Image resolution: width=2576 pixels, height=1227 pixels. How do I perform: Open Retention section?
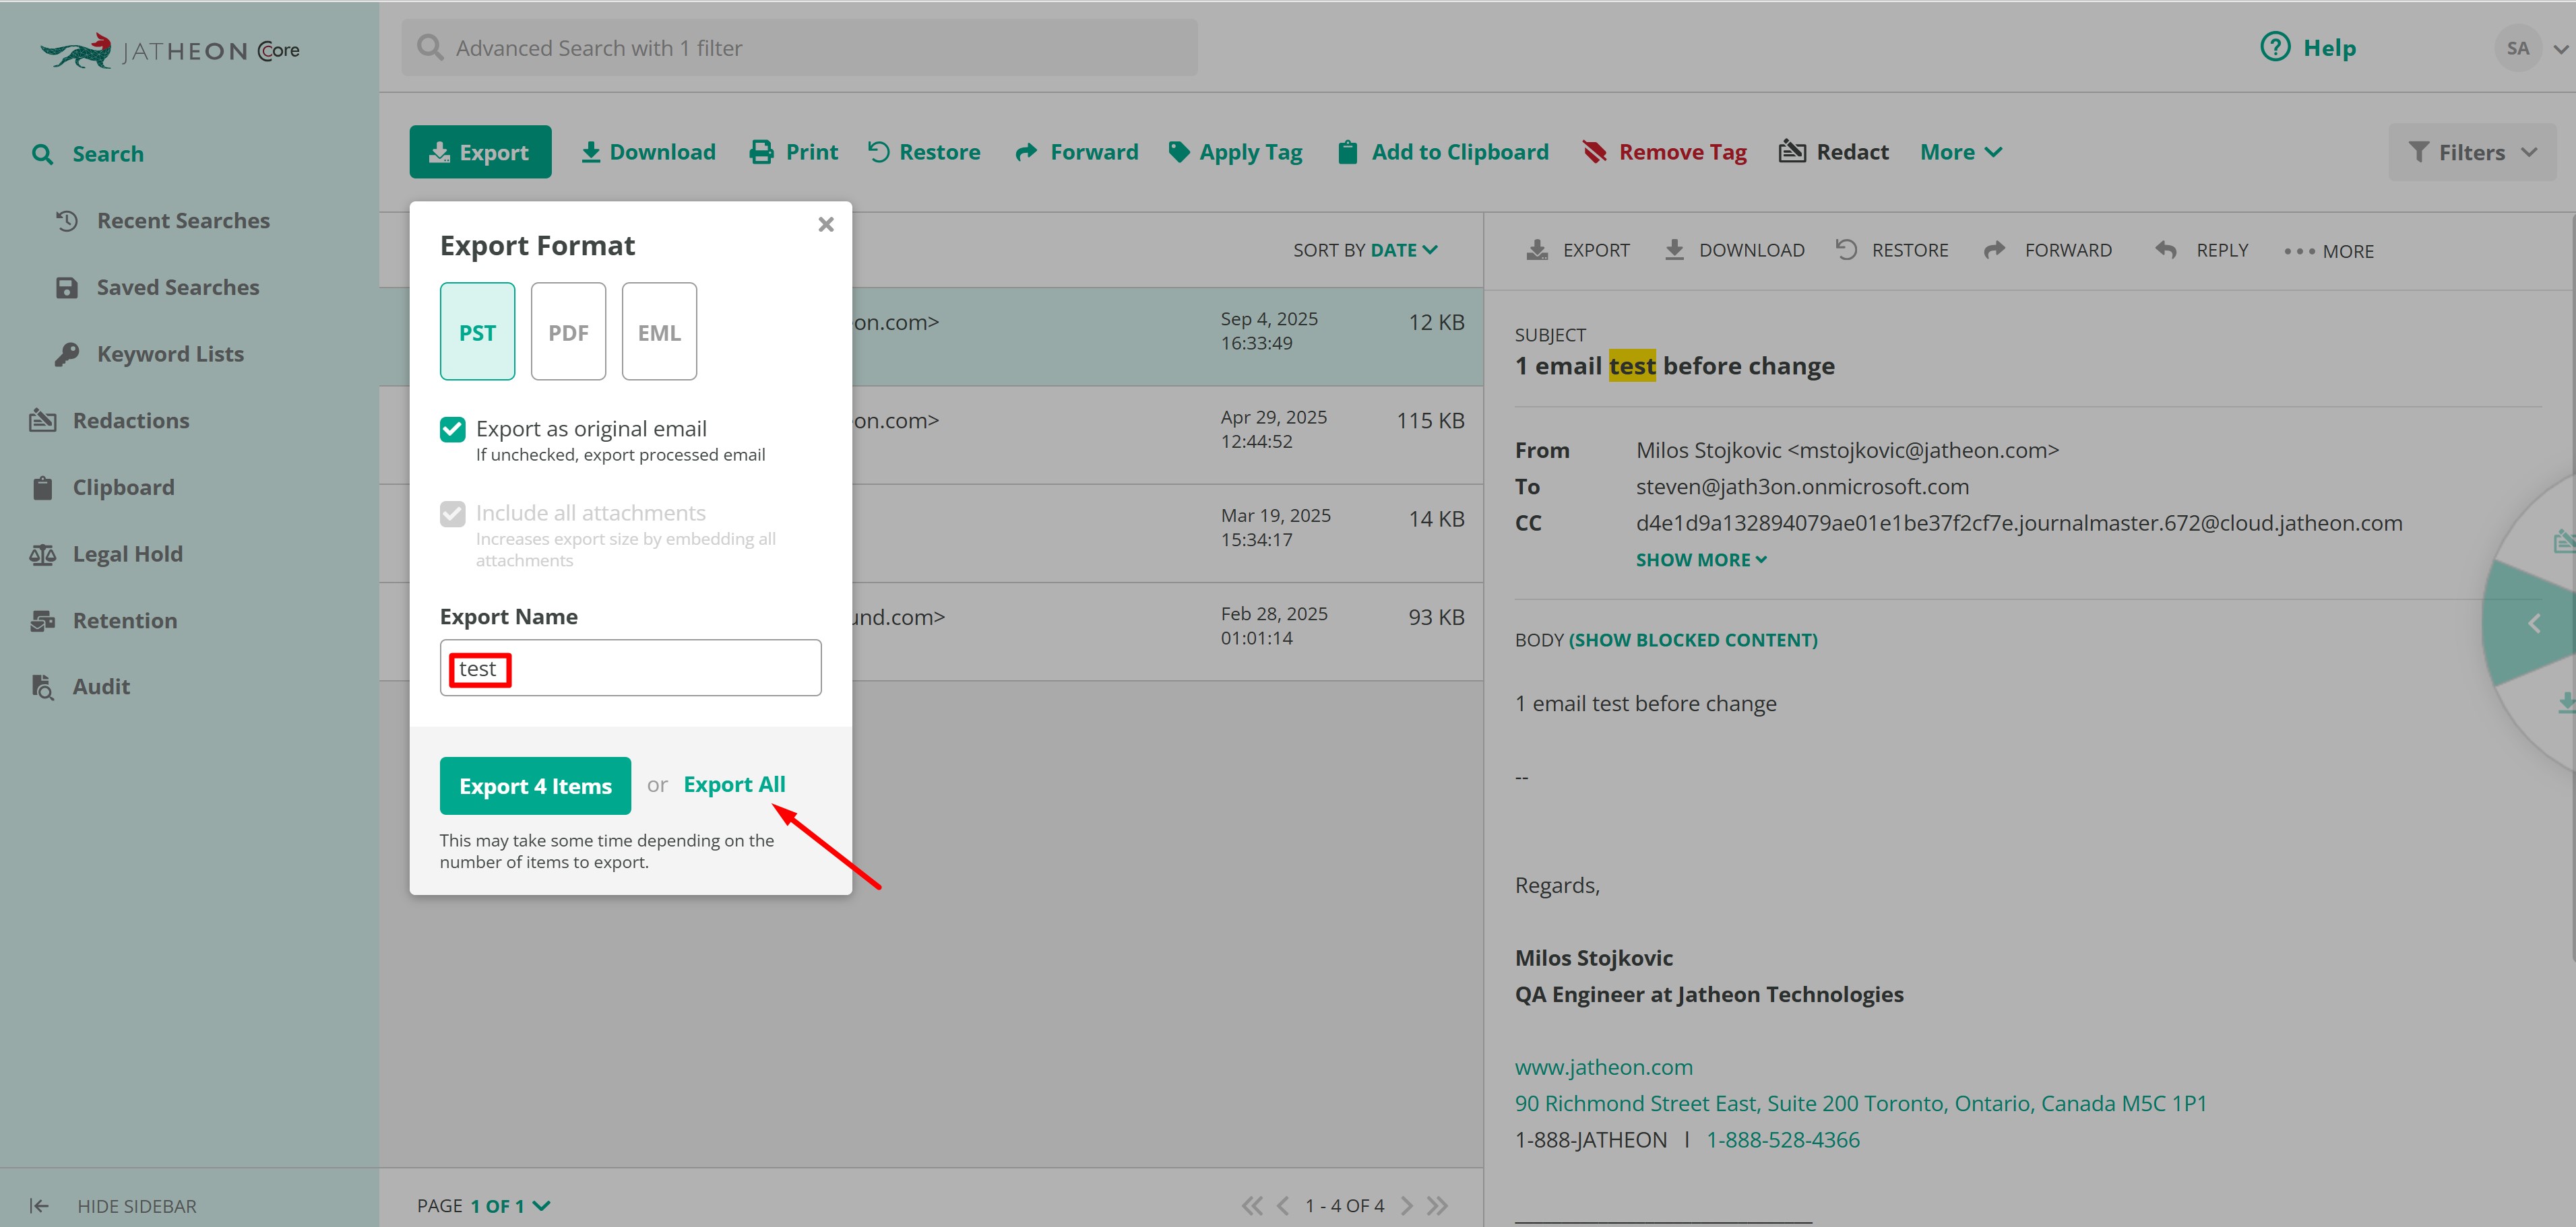click(104, 620)
